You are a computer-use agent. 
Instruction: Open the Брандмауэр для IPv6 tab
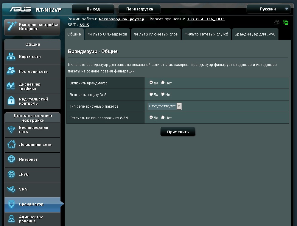point(255,34)
